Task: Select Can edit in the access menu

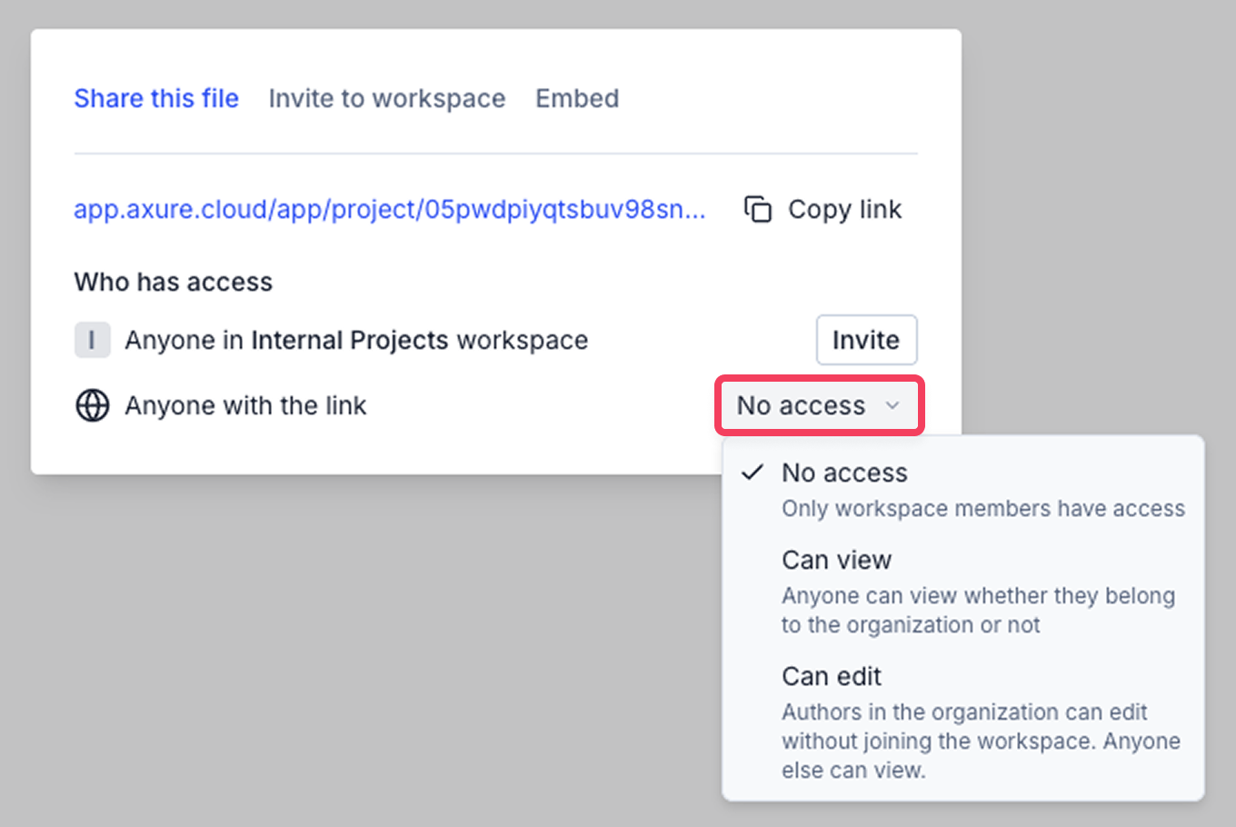Action: 832,676
